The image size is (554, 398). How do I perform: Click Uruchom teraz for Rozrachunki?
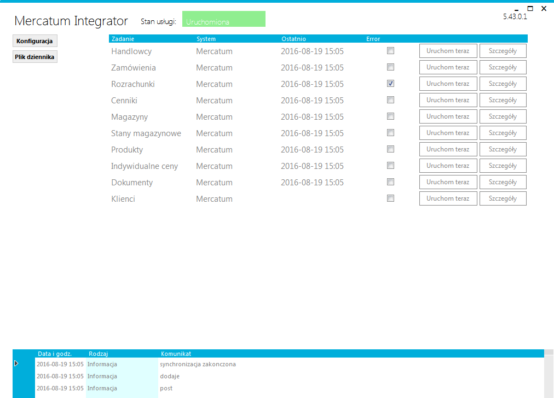click(448, 84)
